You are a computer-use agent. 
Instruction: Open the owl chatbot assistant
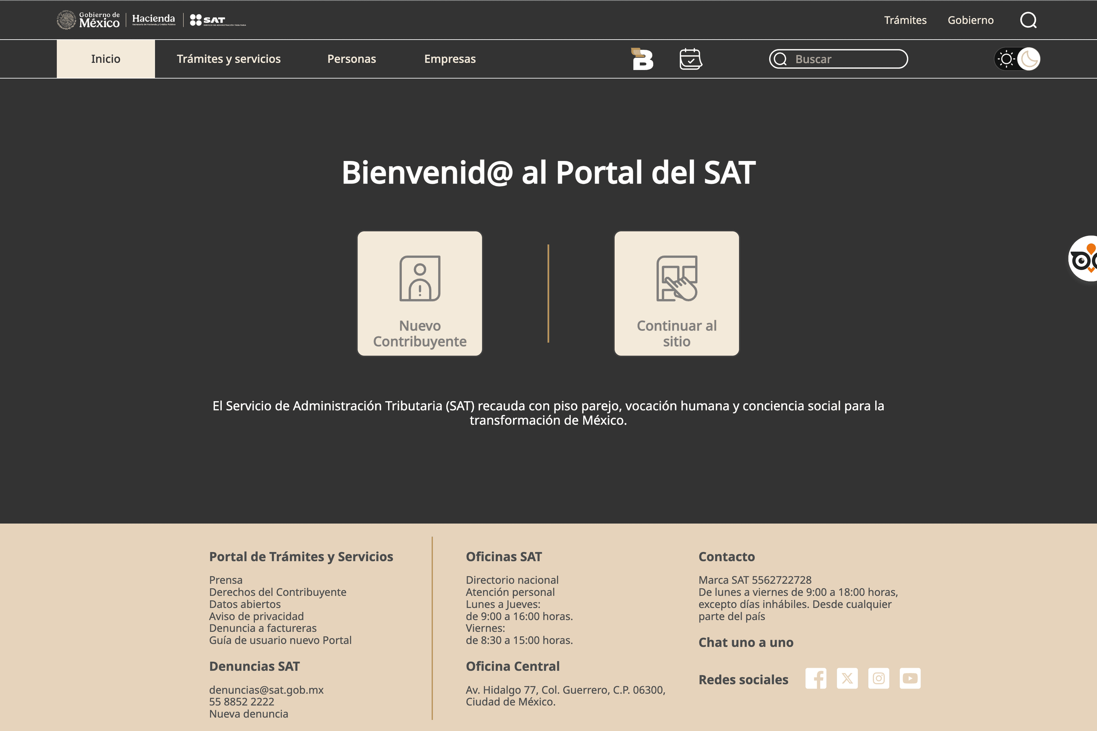click(x=1083, y=259)
